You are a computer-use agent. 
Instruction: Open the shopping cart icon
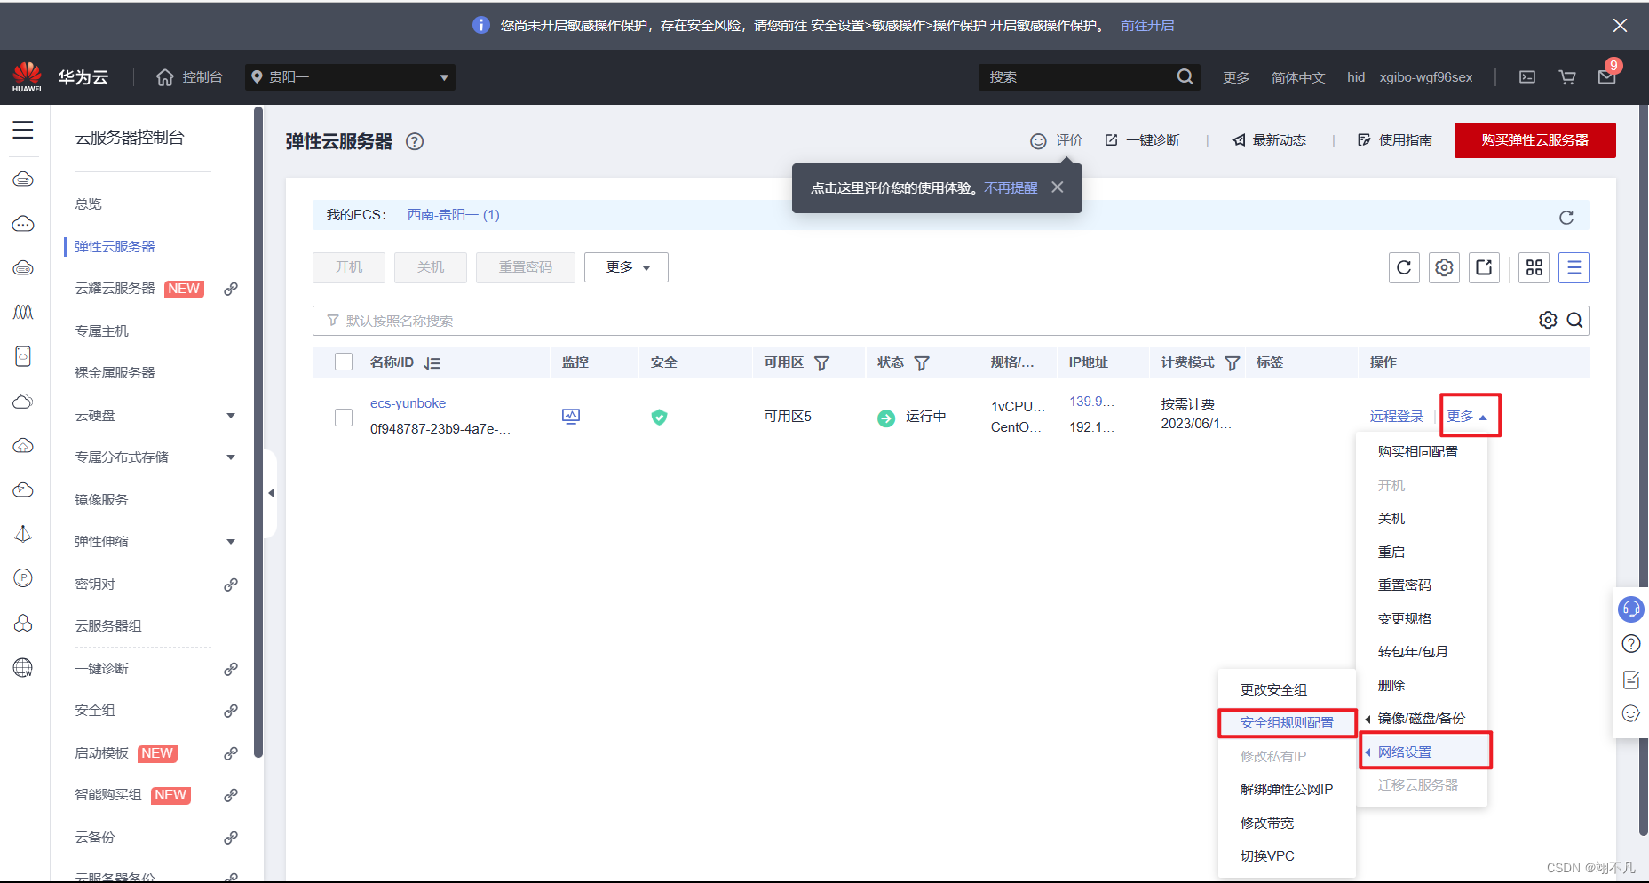[x=1567, y=77]
